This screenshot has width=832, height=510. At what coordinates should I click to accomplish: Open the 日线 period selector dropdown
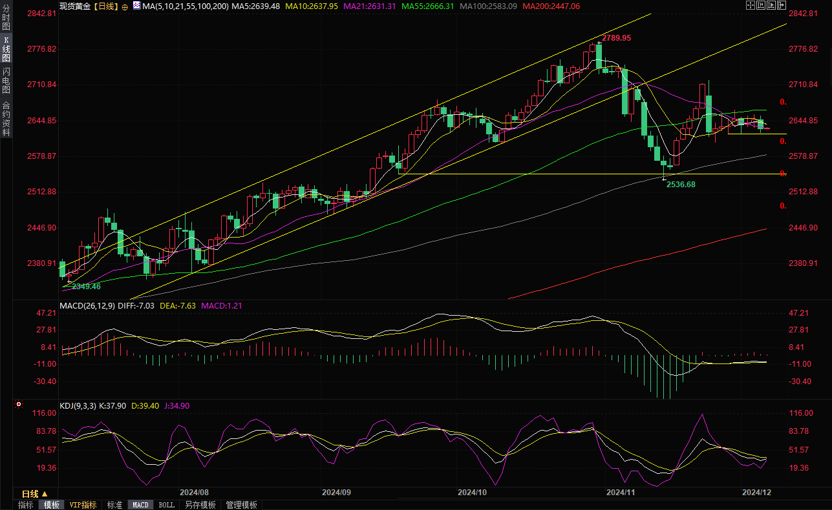coord(36,494)
